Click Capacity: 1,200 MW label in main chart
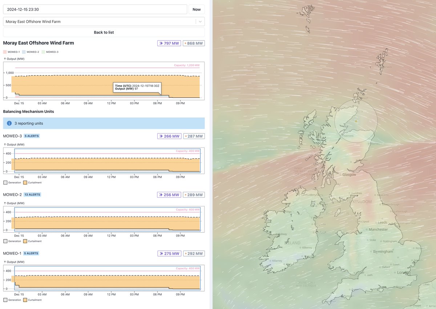436x309 pixels. point(187,66)
